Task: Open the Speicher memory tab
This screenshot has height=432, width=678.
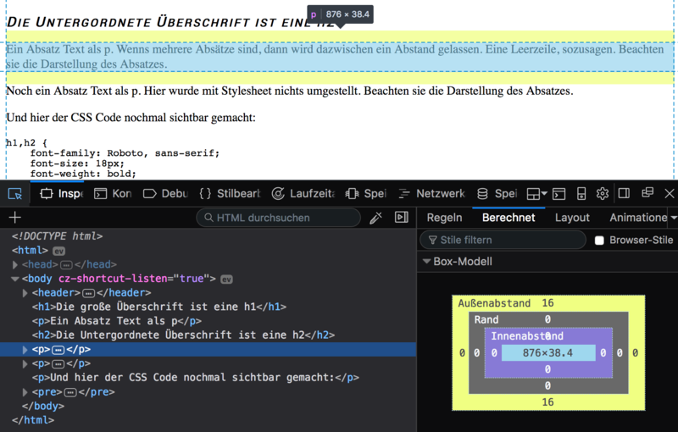Action: [x=366, y=194]
